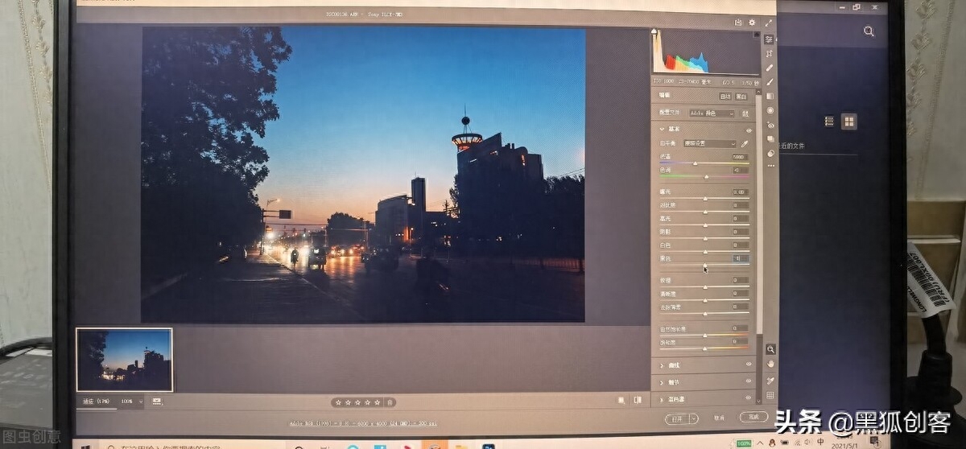Pick the white balance eyedropper tool
Viewport: 966px width, 449px height.
pyautogui.click(x=744, y=143)
